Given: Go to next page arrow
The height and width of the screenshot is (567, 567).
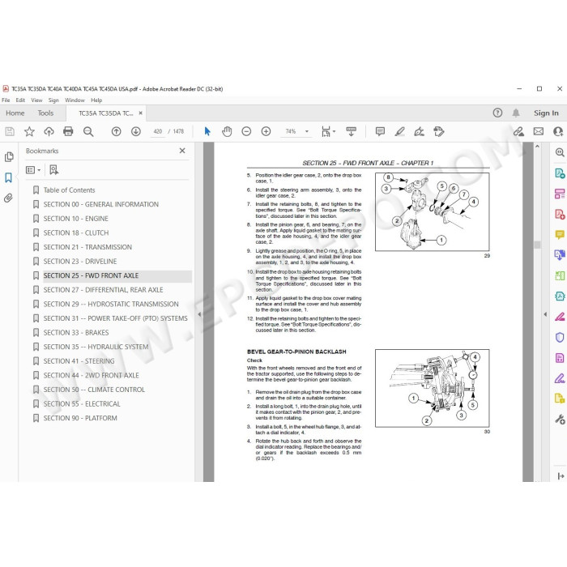Looking at the screenshot, I should pyautogui.click(x=136, y=131).
